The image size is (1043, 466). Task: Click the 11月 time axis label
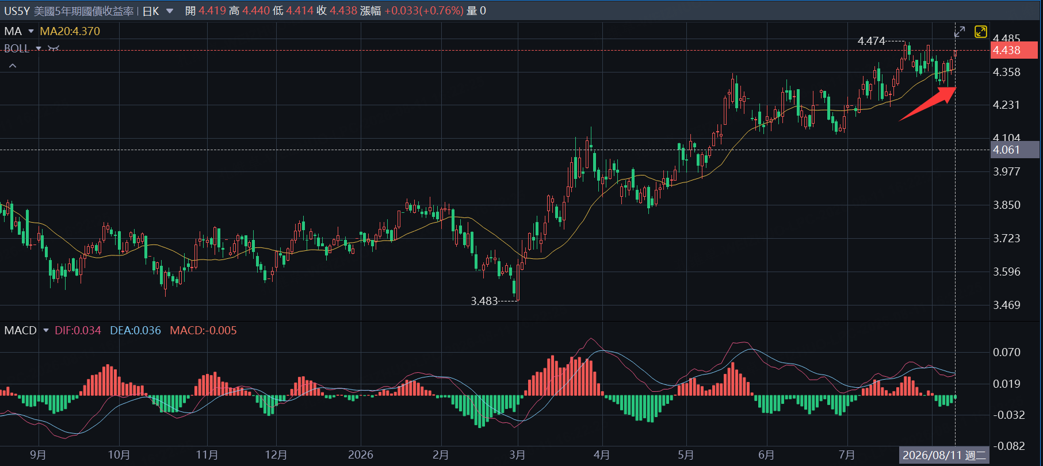(207, 455)
